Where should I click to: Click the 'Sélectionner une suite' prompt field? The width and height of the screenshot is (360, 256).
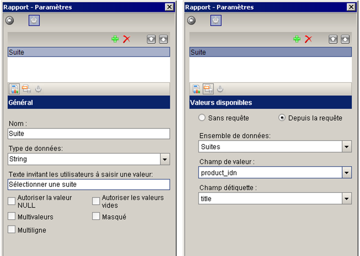(89, 185)
